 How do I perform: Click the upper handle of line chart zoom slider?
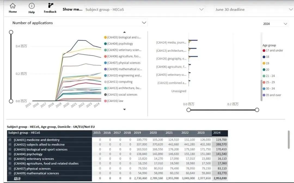tap(11, 32)
